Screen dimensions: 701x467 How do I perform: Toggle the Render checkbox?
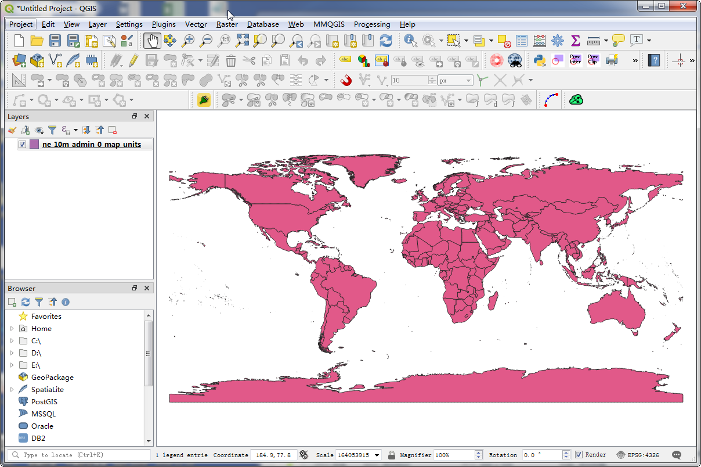click(x=579, y=455)
